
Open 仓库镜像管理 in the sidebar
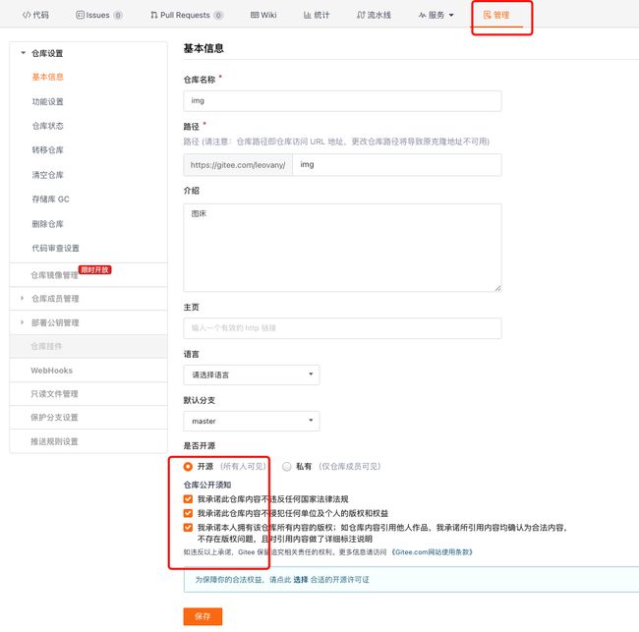pyautogui.click(x=55, y=275)
